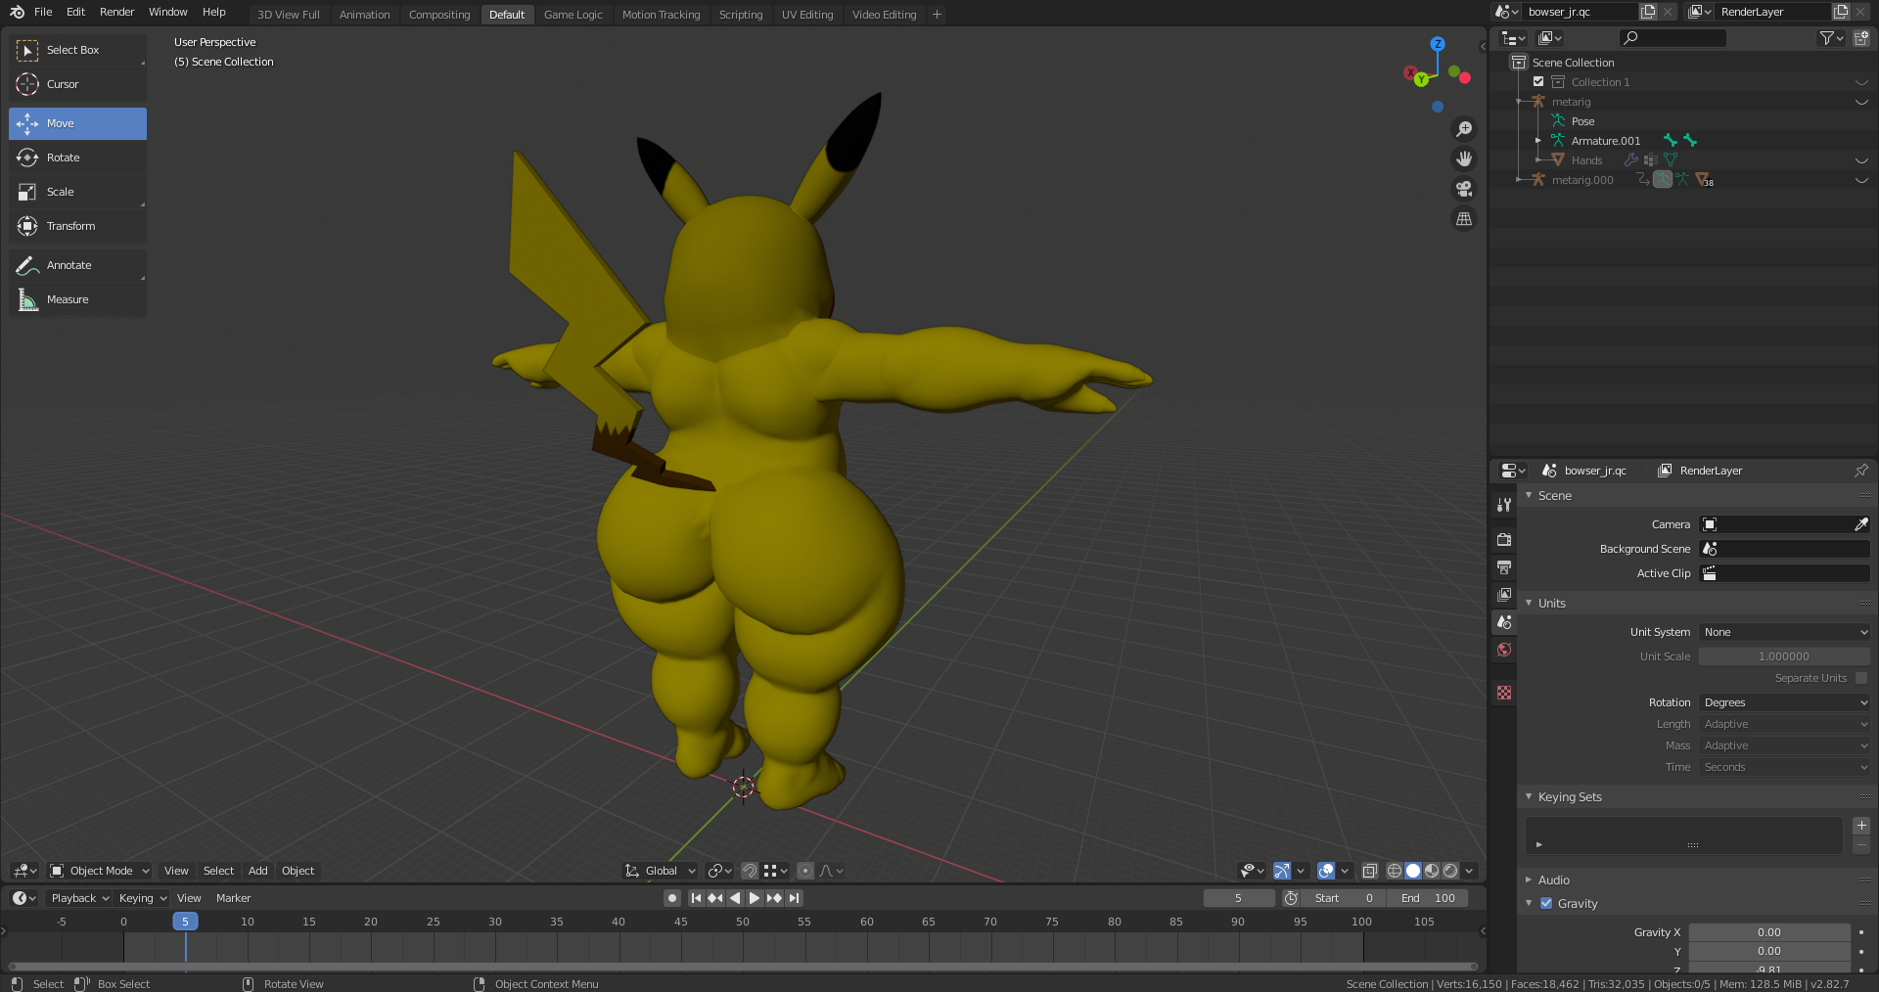Activate the Move tool
1879x992 pixels.
pyautogui.click(x=77, y=123)
